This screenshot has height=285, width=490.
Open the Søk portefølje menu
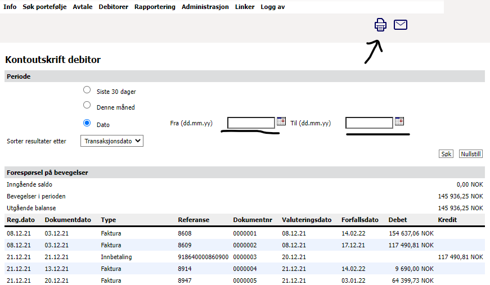click(x=44, y=7)
